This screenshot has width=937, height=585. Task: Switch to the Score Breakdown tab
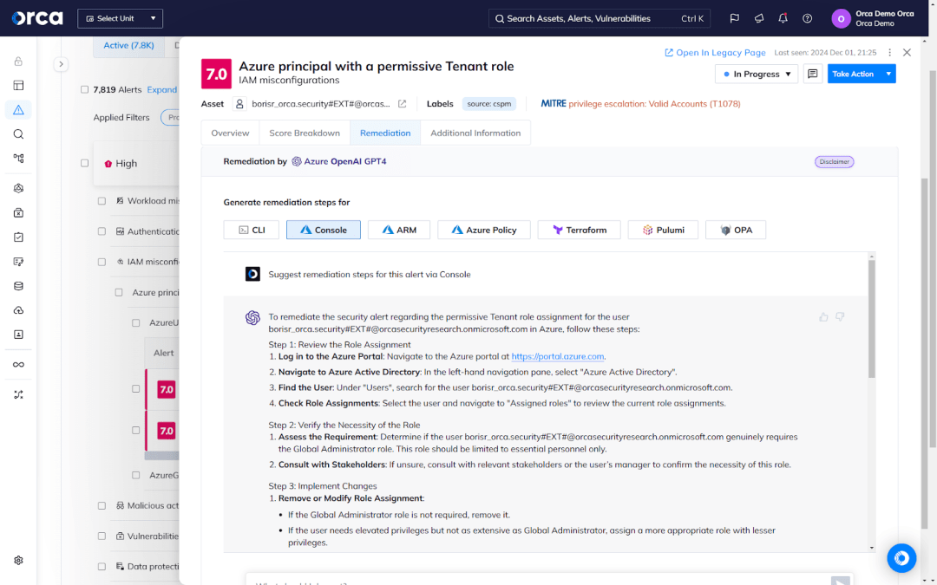pyautogui.click(x=305, y=133)
